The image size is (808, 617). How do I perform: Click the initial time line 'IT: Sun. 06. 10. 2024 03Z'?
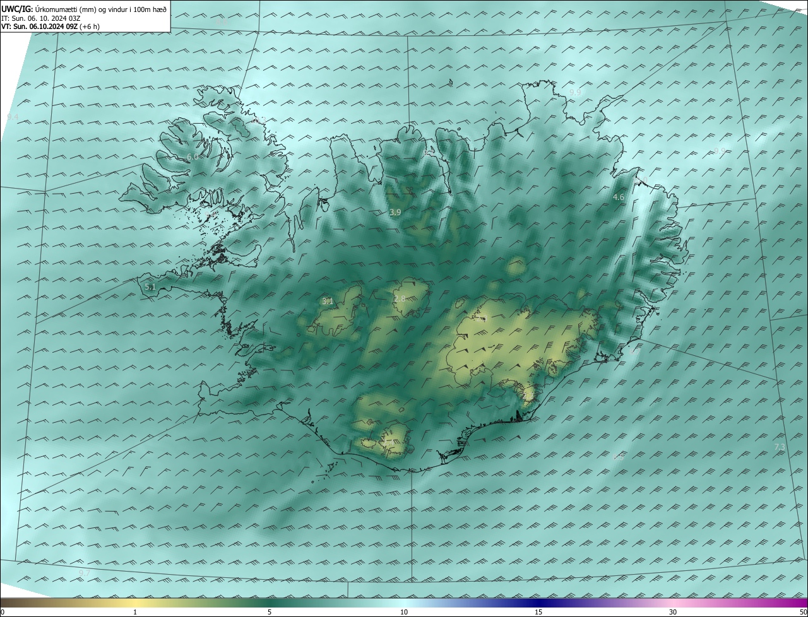[x=41, y=18]
